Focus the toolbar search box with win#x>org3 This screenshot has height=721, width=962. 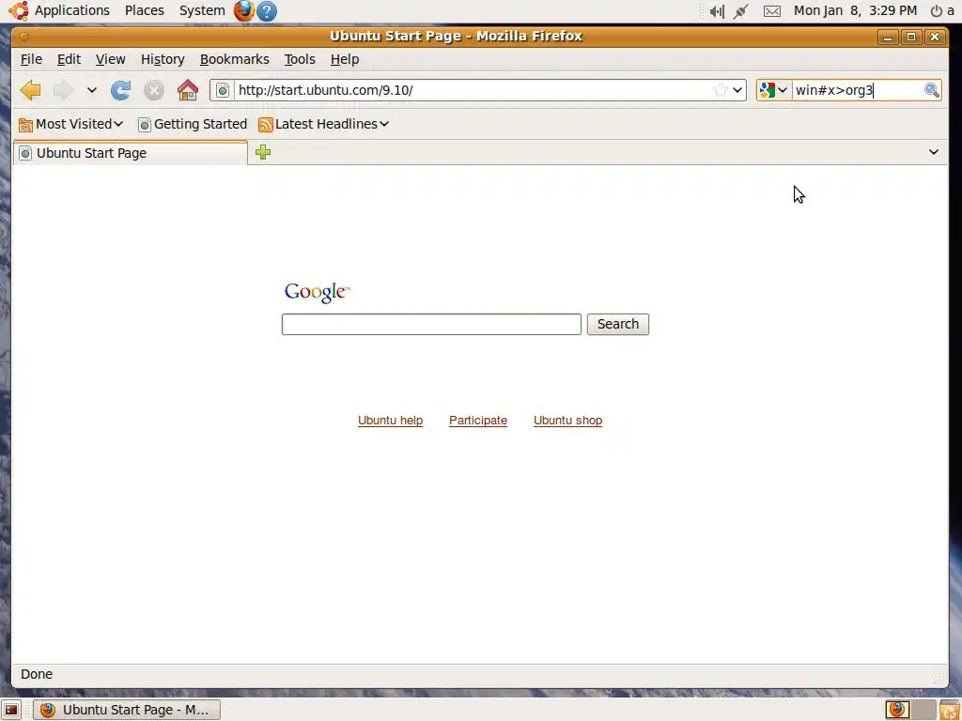coord(857,90)
